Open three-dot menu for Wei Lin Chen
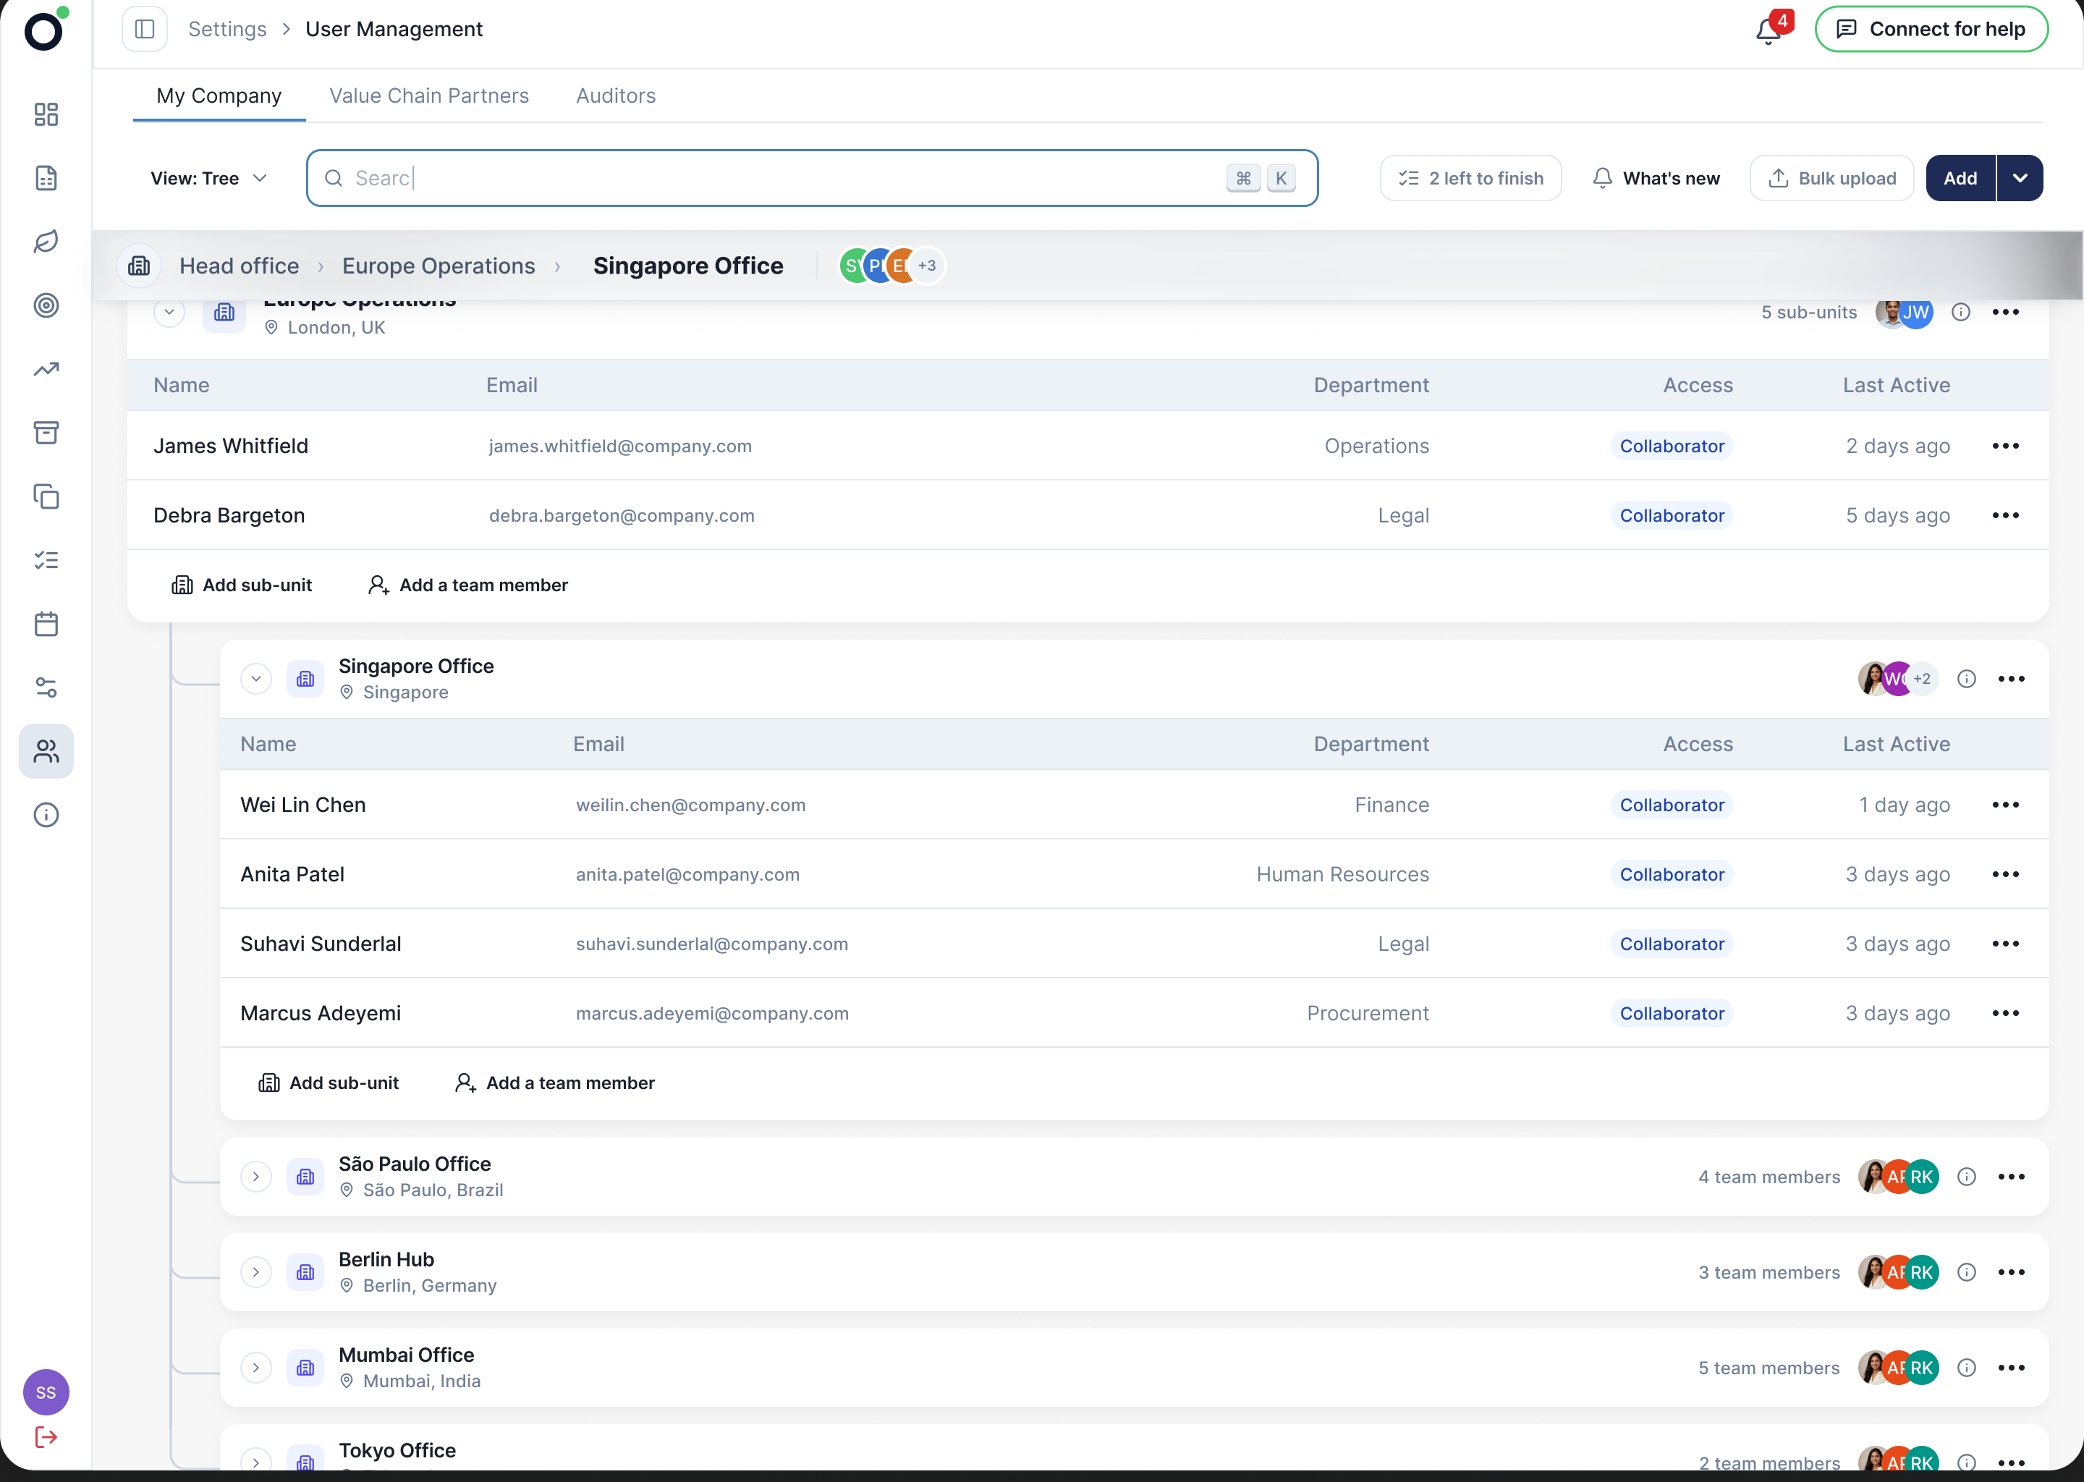Viewport: 2084px width, 1482px height. coord(2006,805)
